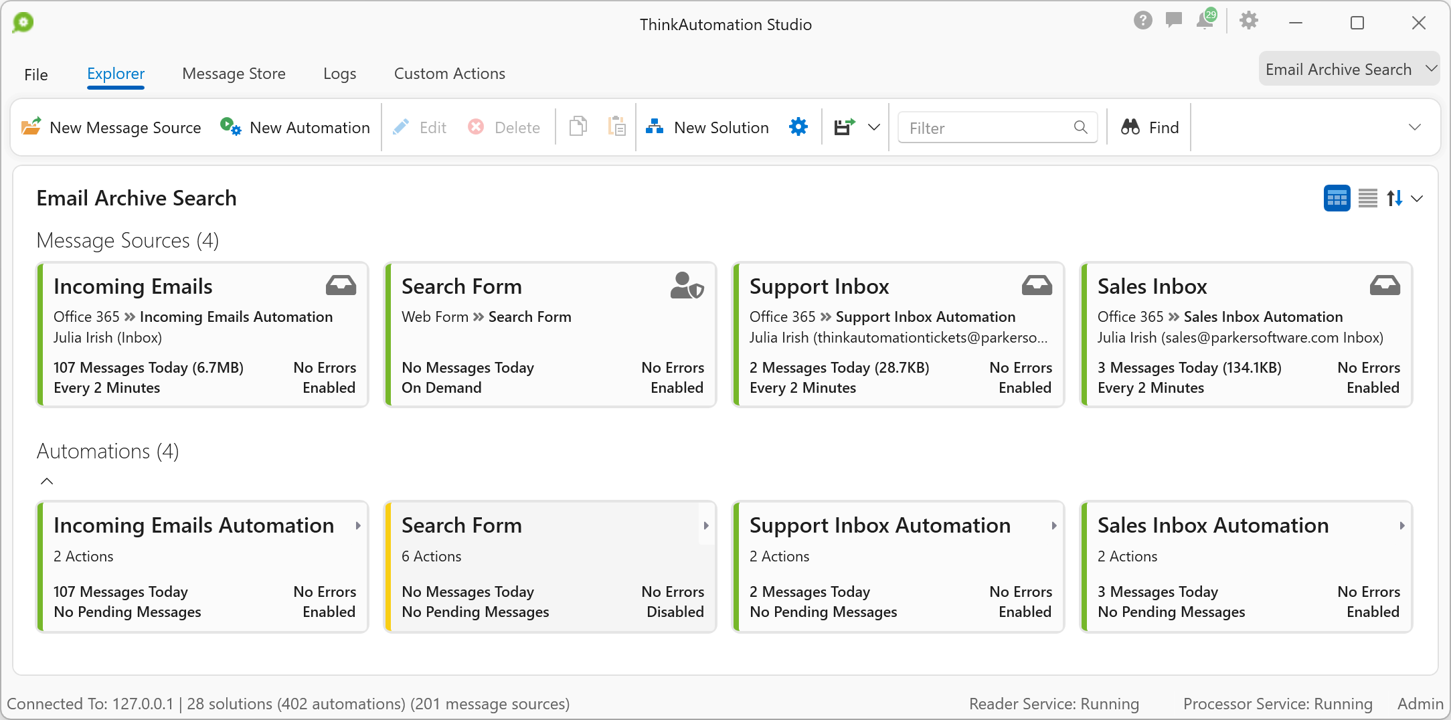This screenshot has height=720, width=1451.
Task: Select the disabled Search Form automation card
Action: point(550,567)
